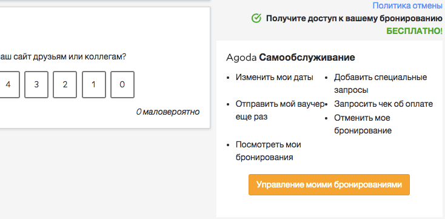
Task: Choose rating 0 on the scale
Action: (x=122, y=85)
